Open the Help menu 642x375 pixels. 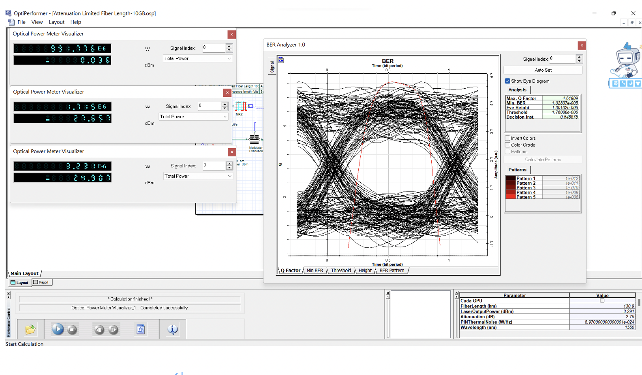point(76,22)
